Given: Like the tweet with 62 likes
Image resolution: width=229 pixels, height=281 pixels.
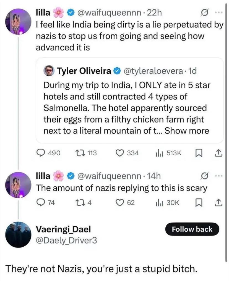Looking at the screenshot, I should click(x=120, y=203).
